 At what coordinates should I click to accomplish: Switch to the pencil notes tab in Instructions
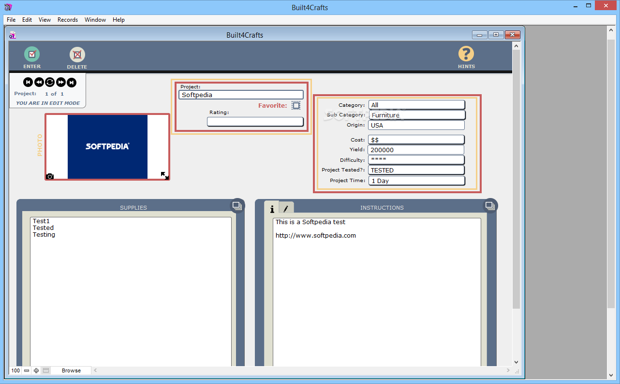(286, 209)
